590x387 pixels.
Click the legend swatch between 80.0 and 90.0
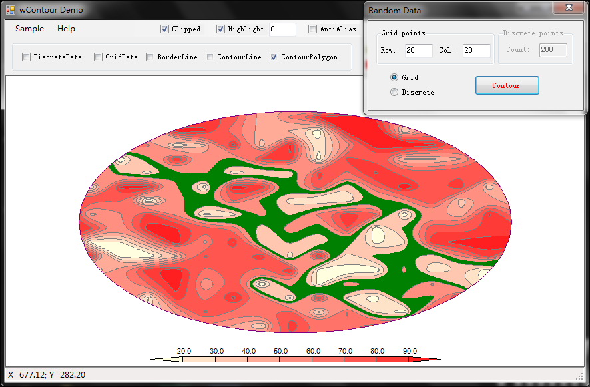click(392, 359)
